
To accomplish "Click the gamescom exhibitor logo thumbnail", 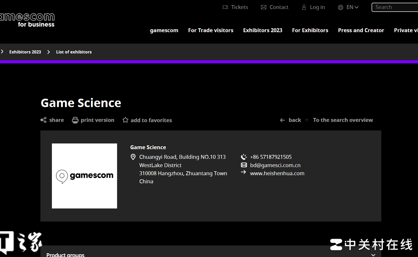I will (85, 176).
